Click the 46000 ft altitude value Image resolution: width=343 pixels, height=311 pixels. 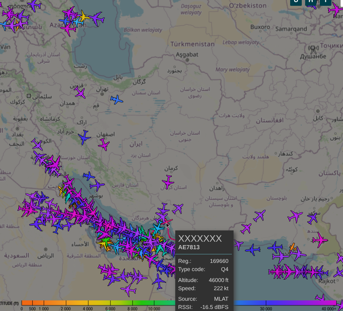(219, 280)
